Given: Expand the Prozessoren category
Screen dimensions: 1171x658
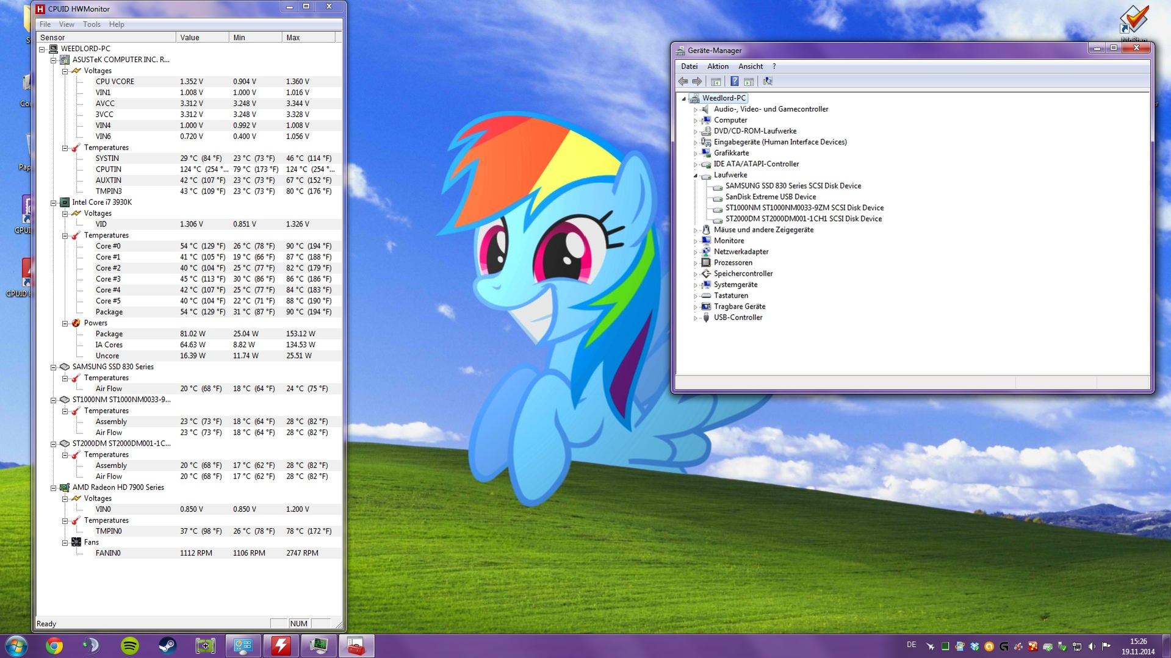Looking at the screenshot, I should (x=695, y=263).
